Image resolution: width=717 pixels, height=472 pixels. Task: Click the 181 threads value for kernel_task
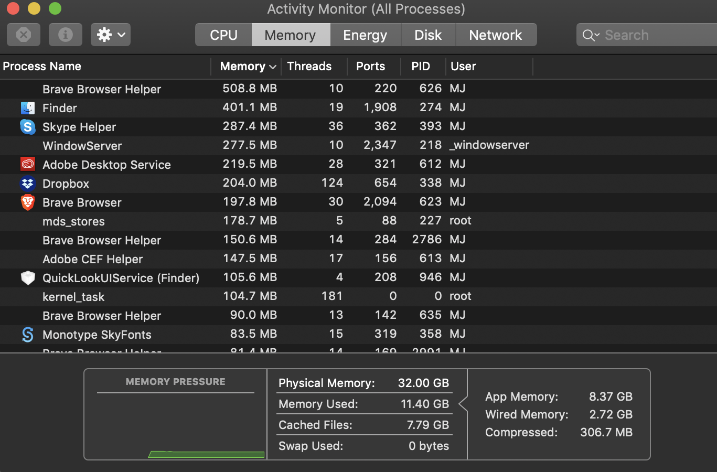(x=332, y=296)
